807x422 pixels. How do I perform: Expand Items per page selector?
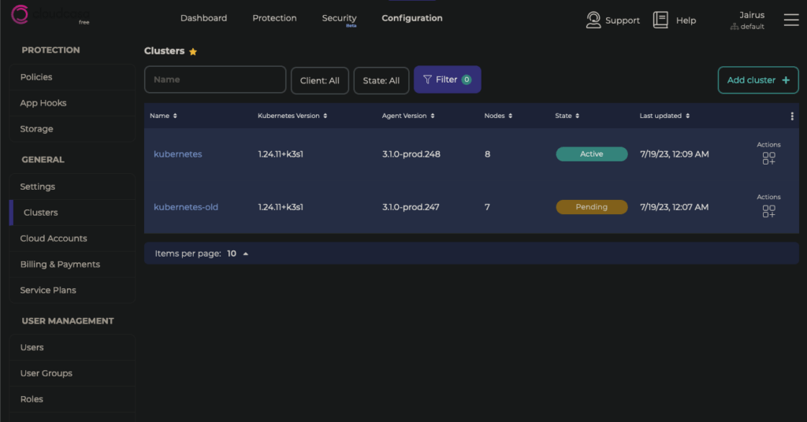click(x=238, y=254)
